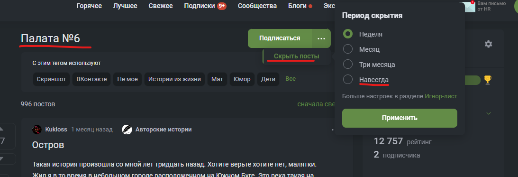Click 996 постов count text
The width and height of the screenshot is (518, 177).
[x=37, y=104]
